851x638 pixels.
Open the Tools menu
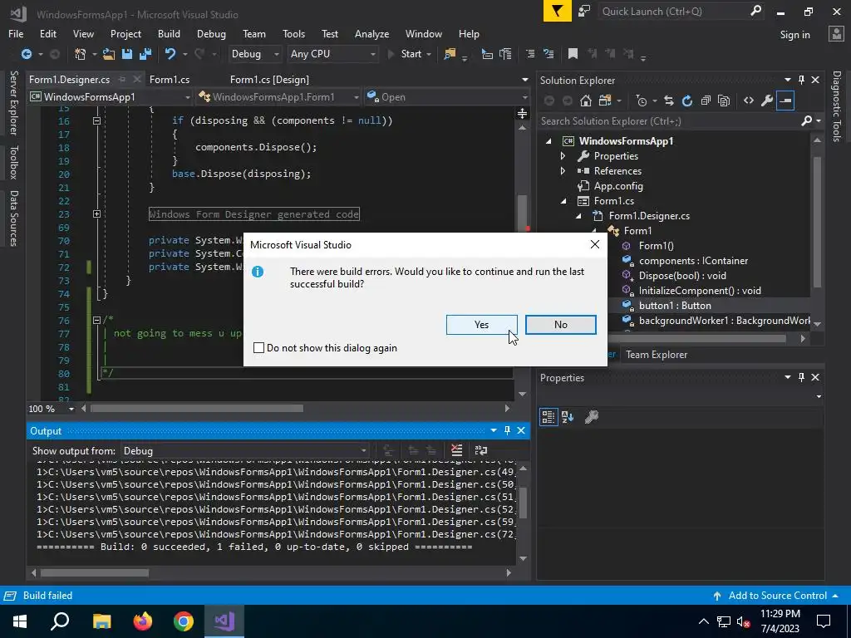click(x=293, y=33)
